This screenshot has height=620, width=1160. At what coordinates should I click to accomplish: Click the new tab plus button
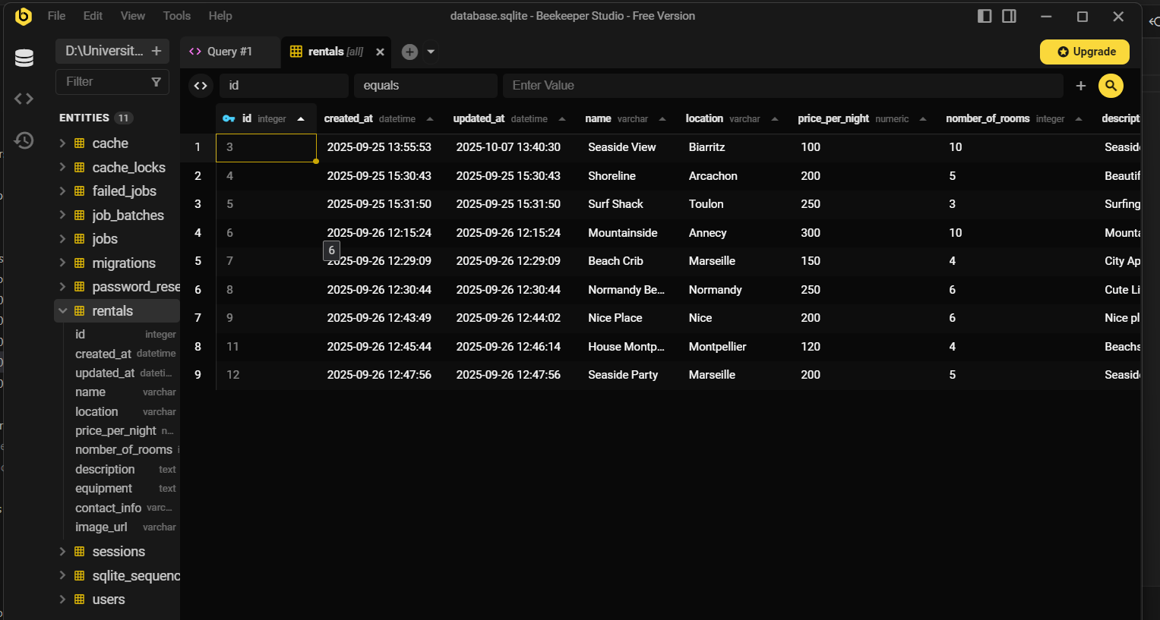(409, 52)
